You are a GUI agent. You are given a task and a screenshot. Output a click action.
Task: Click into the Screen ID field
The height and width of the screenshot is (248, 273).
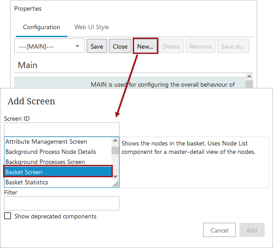click(62, 130)
